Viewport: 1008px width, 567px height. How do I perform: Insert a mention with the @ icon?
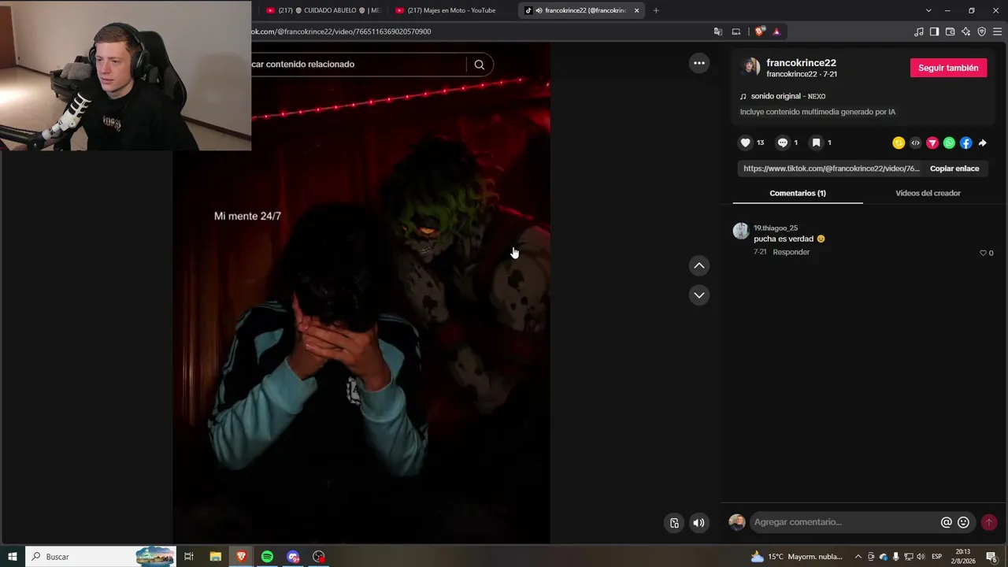946,522
